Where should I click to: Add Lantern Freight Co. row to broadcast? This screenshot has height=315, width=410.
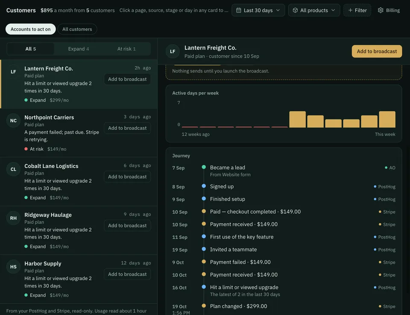pos(127,79)
